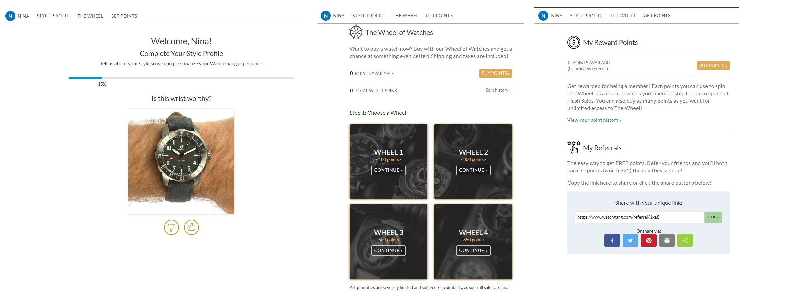This screenshot has height=296, width=800.
Task: Open the Spin history link
Action: 498,90
